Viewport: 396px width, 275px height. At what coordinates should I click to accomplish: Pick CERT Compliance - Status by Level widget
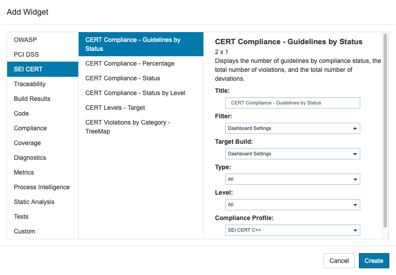coord(141,93)
